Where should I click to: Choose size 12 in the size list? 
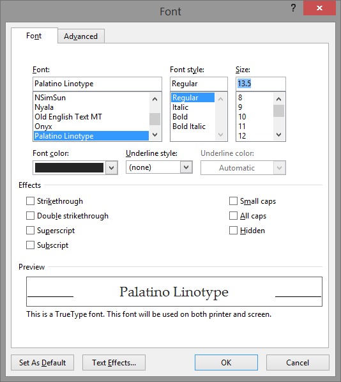255,135
